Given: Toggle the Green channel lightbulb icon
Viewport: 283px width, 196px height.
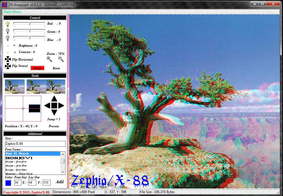Looking at the screenshot, I should tap(8, 31).
